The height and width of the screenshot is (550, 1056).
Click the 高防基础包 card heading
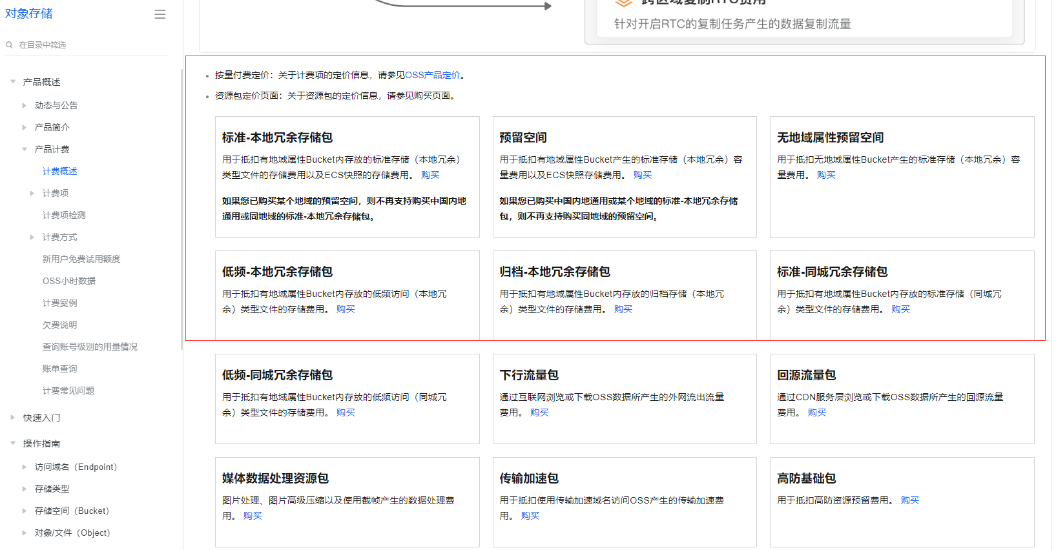coord(807,478)
